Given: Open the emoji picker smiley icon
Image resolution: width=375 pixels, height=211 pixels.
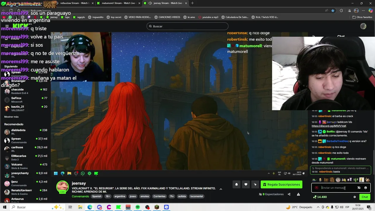Looking at the screenshot, I should tap(366, 188).
